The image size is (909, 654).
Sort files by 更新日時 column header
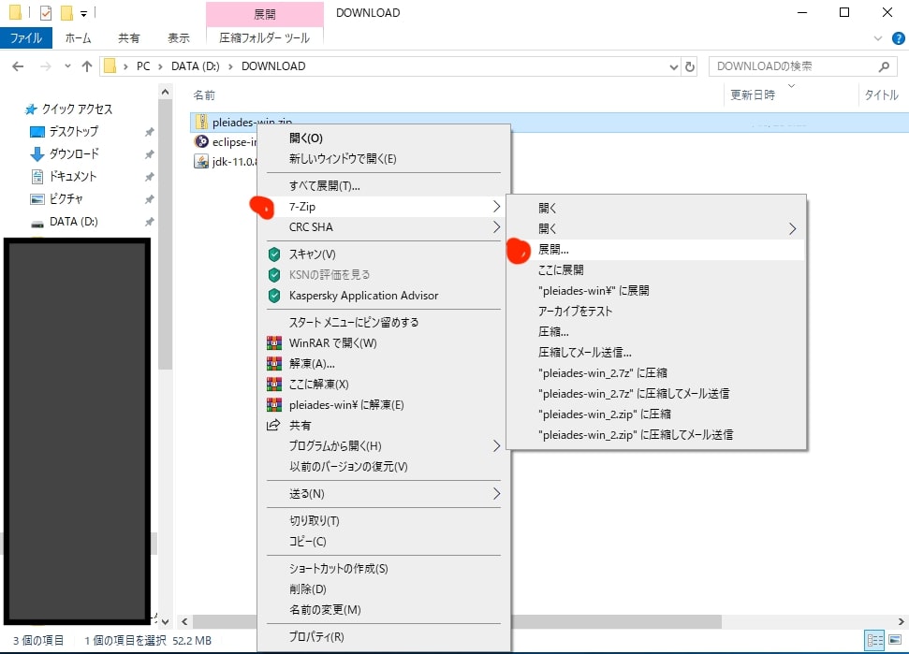click(x=753, y=95)
